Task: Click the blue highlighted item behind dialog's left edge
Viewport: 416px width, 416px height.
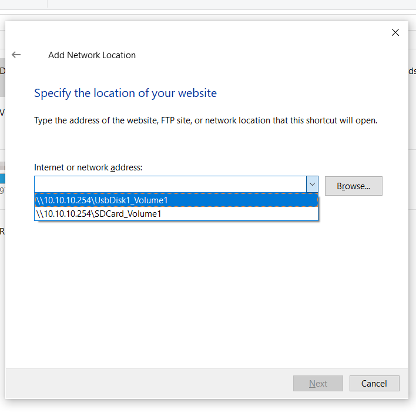Action: click(2, 179)
